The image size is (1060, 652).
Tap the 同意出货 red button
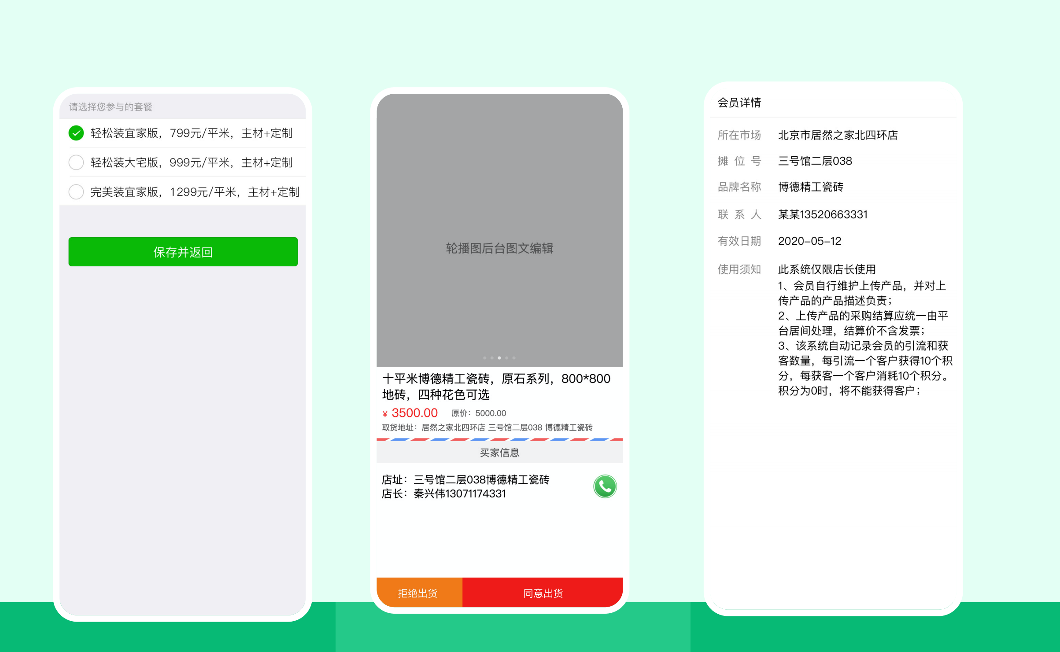pos(543,593)
